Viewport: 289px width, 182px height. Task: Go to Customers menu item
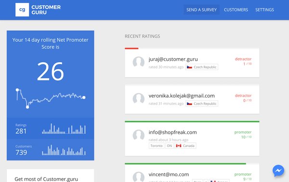point(236,10)
